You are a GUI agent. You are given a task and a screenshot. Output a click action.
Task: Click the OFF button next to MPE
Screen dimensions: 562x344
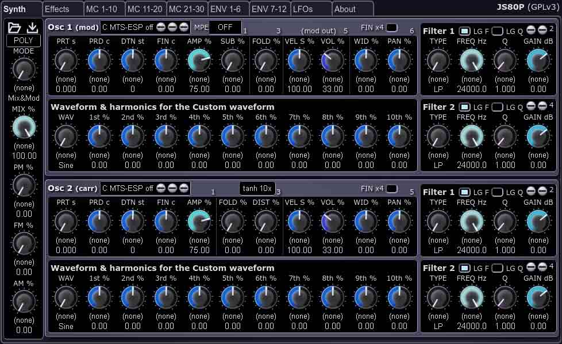(x=225, y=27)
